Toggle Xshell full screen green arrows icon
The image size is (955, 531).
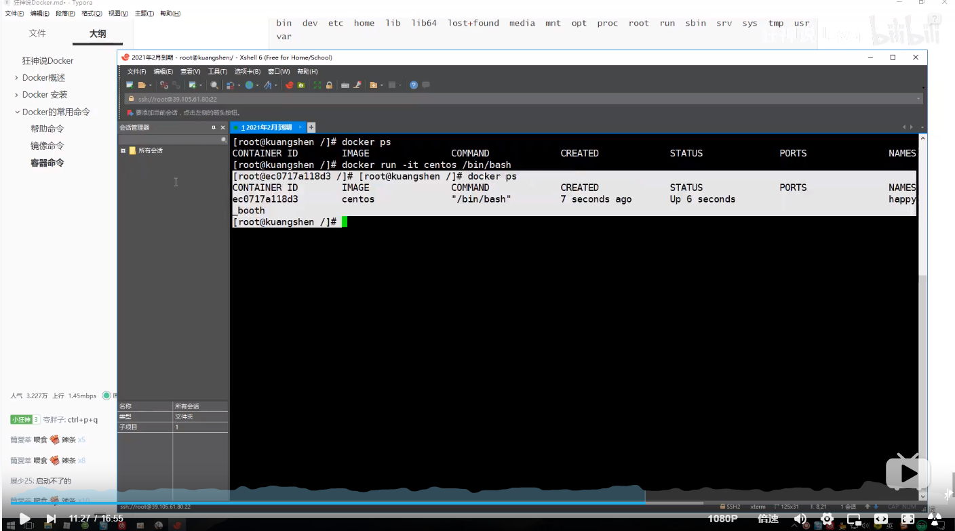[x=317, y=85]
